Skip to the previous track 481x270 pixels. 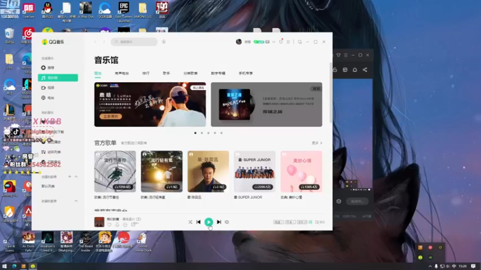(198, 222)
